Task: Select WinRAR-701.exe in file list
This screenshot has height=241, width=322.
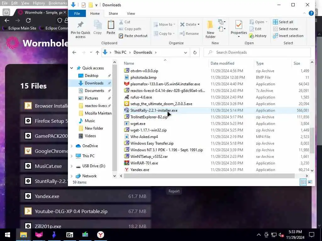Action: click(x=144, y=163)
